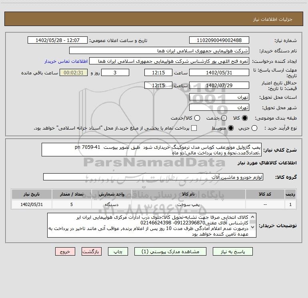Click the تاریخ نیاز column header
Viewport: 308px width, 298px height.
click(32, 194)
